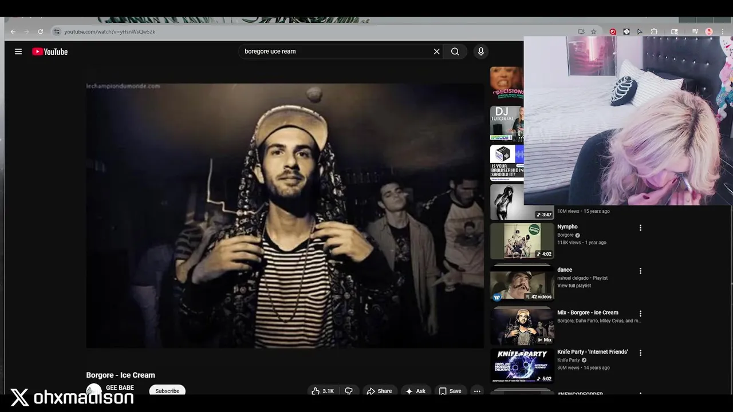Subscribe to the GEE BABE channel
733x412 pixels.
167,391
